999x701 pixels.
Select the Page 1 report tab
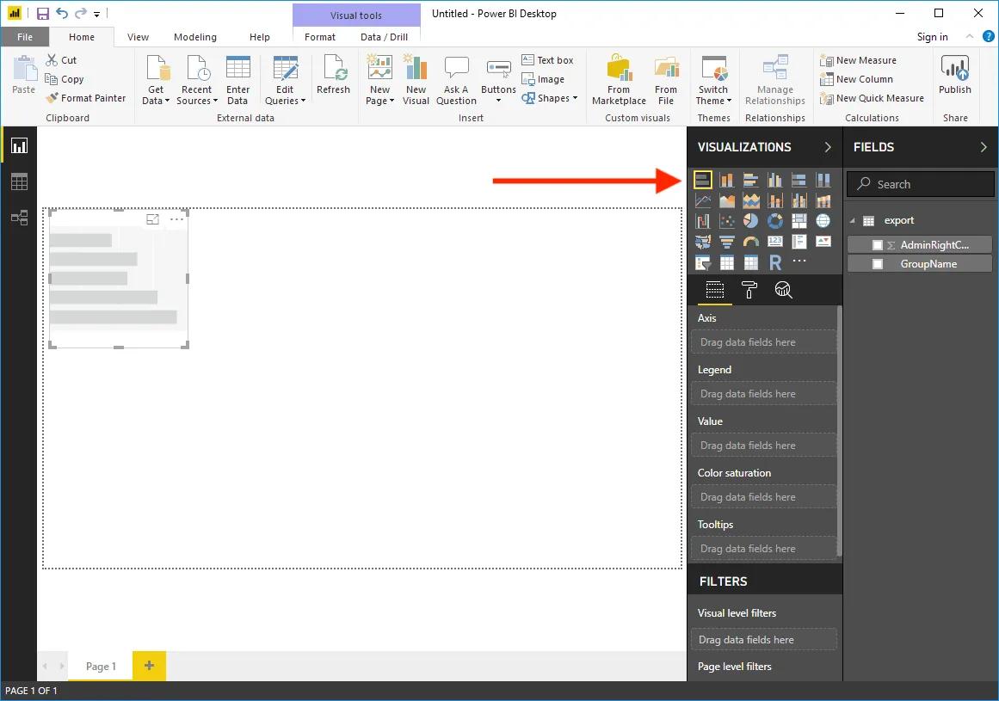101,666
